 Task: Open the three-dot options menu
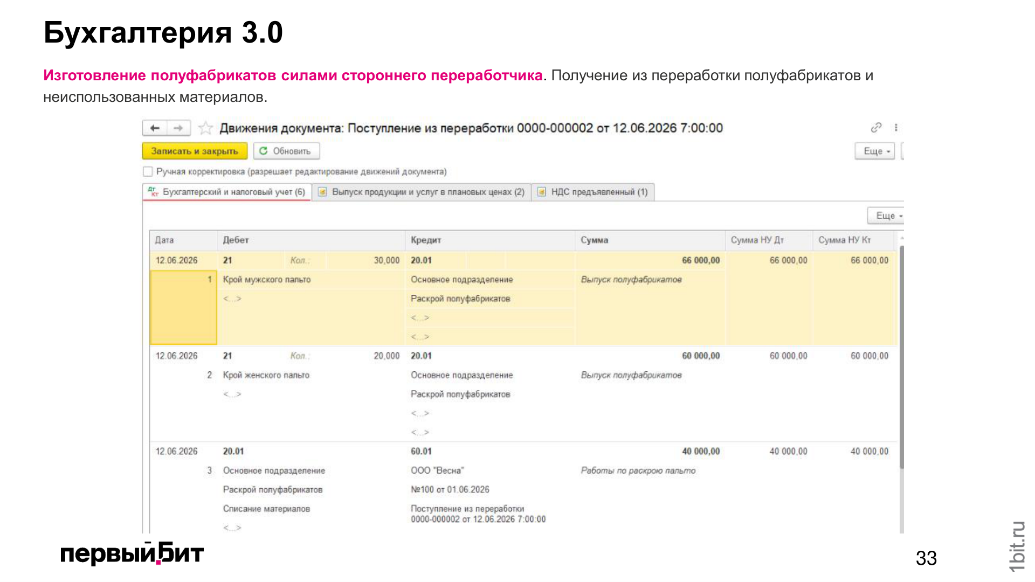tap(896, 128)
